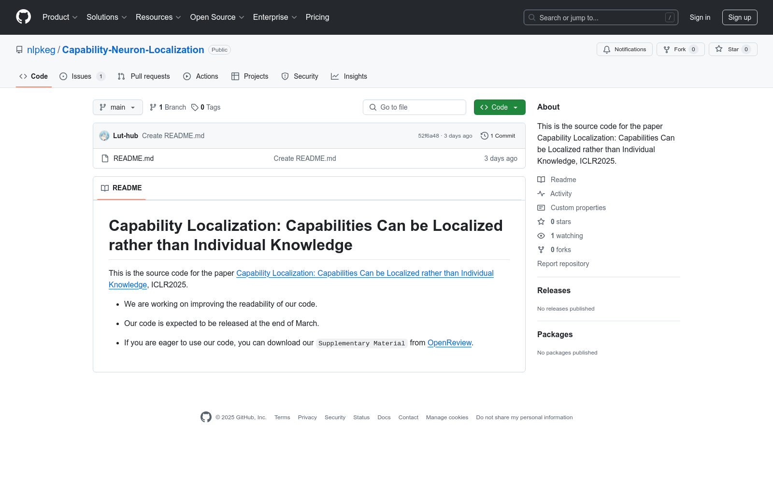Switch to the Actions tab
Image resolution: width=773 pixels, height=483 pixels.
point(201,76)
